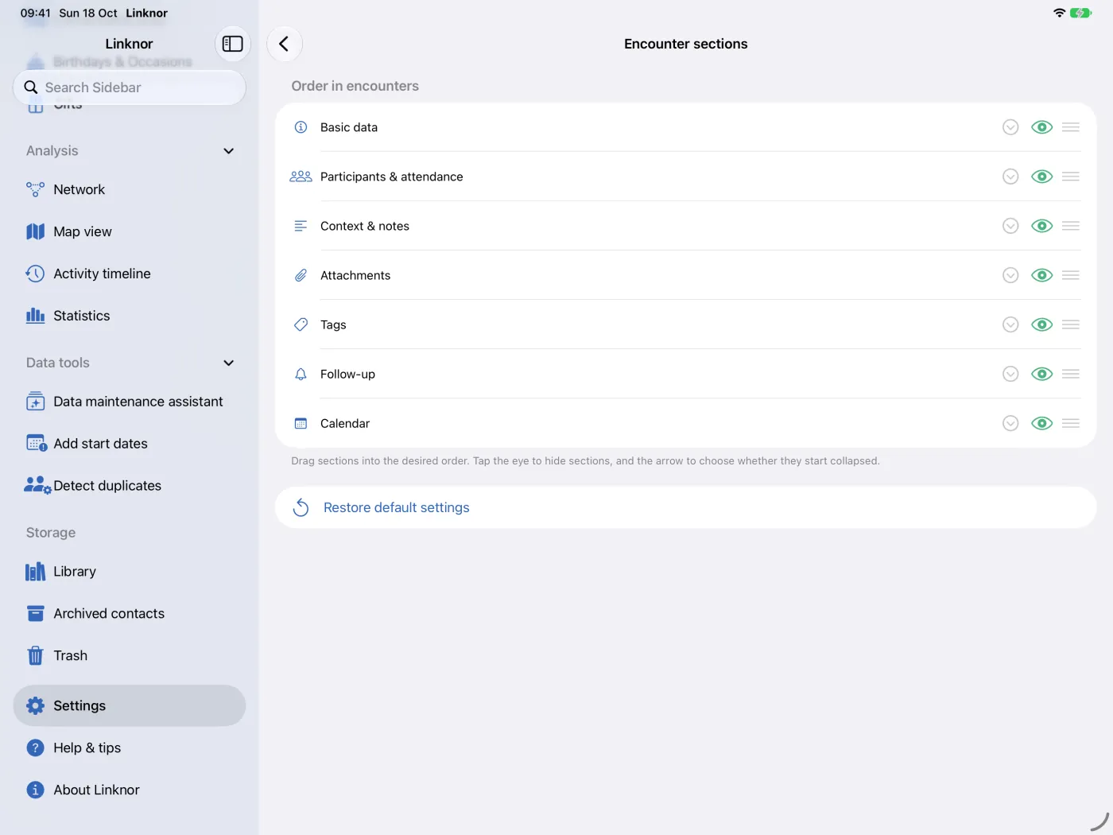1113x835 pixels.
Task: Grab the reorder handle for Basic data
Action: [x=1071, y=127]
